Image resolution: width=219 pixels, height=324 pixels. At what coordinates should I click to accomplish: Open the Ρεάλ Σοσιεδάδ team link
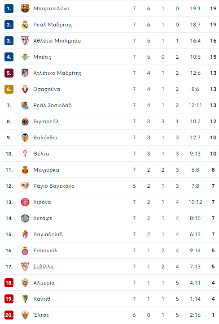(53, 105)
